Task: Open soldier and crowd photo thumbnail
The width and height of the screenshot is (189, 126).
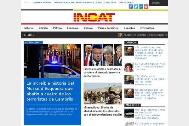Action: pyautogui.click(x=103, y=94)
